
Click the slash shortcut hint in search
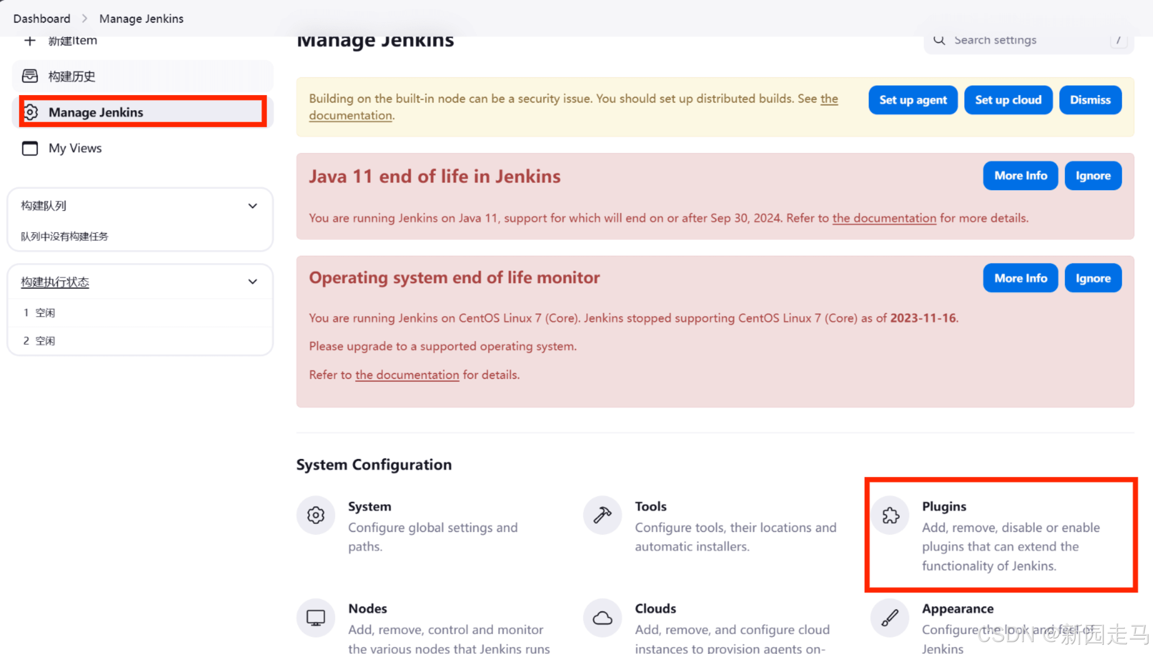coord(1118,41)
